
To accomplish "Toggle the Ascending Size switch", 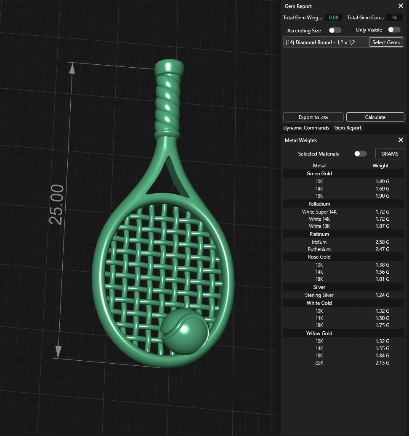I will pyautogui.click(x=335, y=30).
